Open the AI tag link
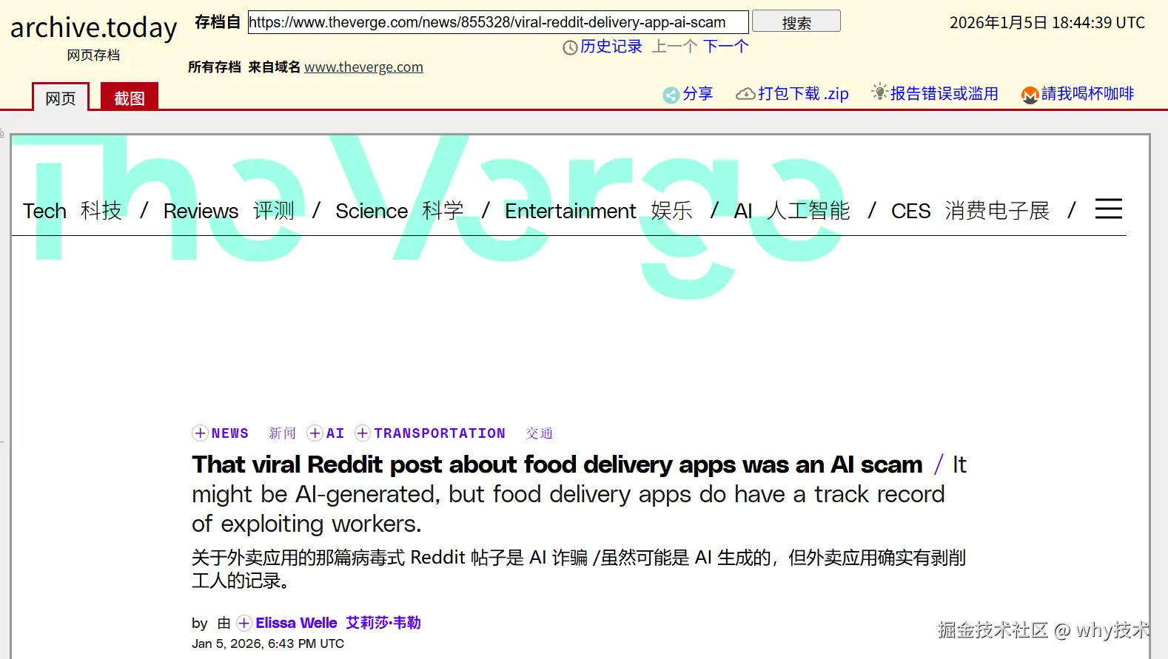The image size is (1168, 659). 335,433
